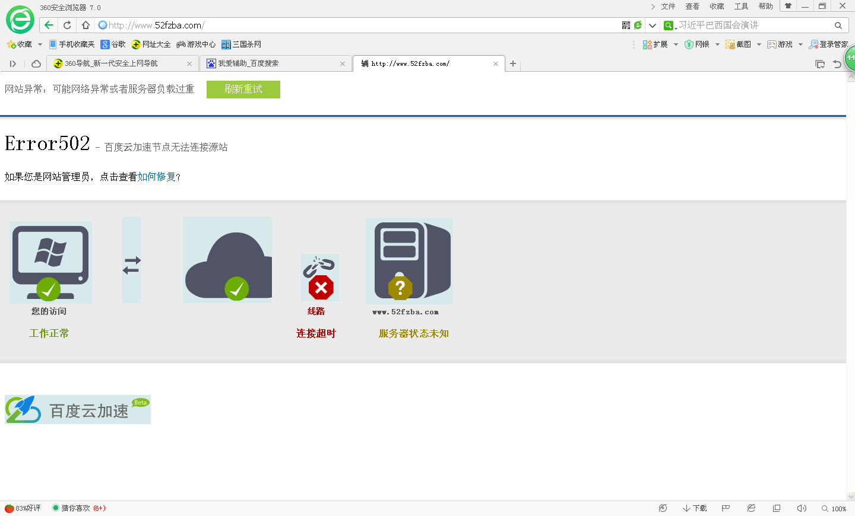Image resolution: width=855 pixels, height=516 pixels.
Task: Open a new tab with plus button
Action: tap(513, 63)
